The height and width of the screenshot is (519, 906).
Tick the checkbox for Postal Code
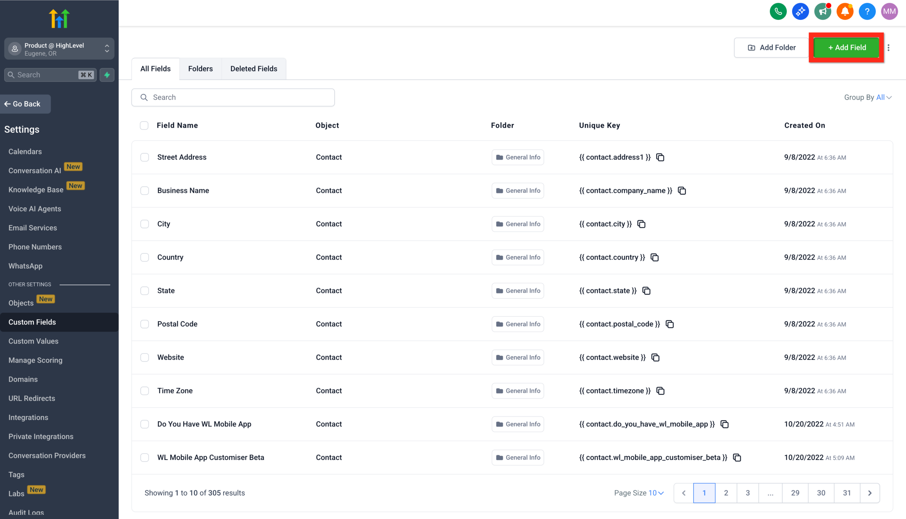click(145, 324)
